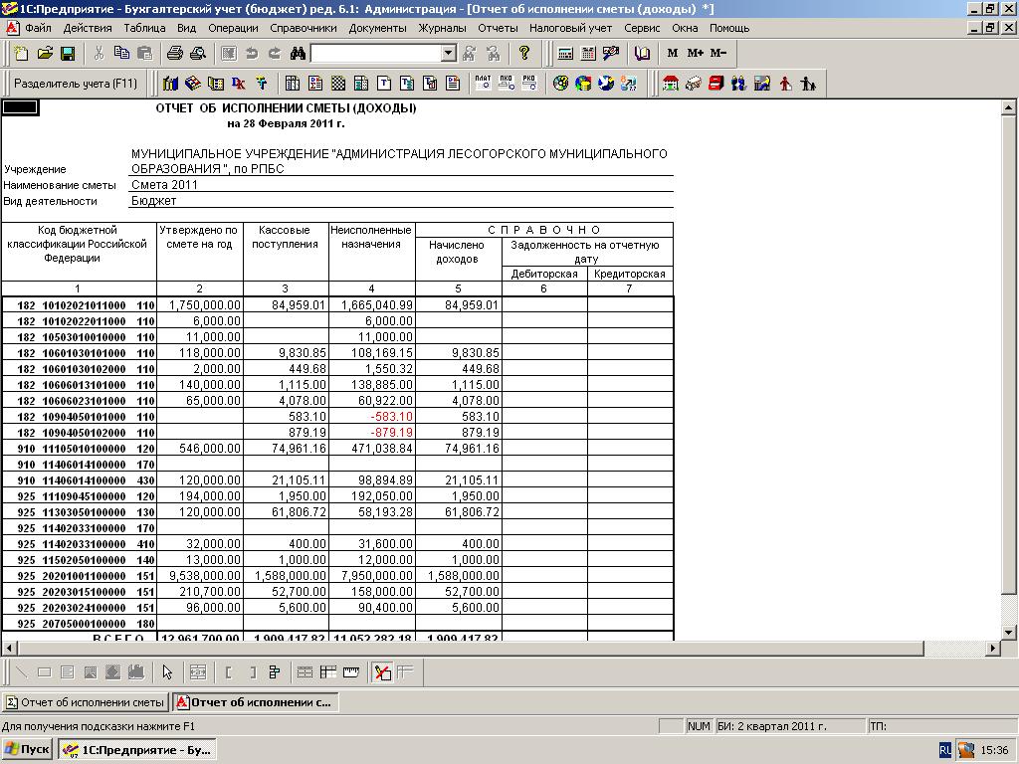The width and height of the screenshot is (1019, 764).
Task: Click the Пуск start button
Action: click(27, 750)
